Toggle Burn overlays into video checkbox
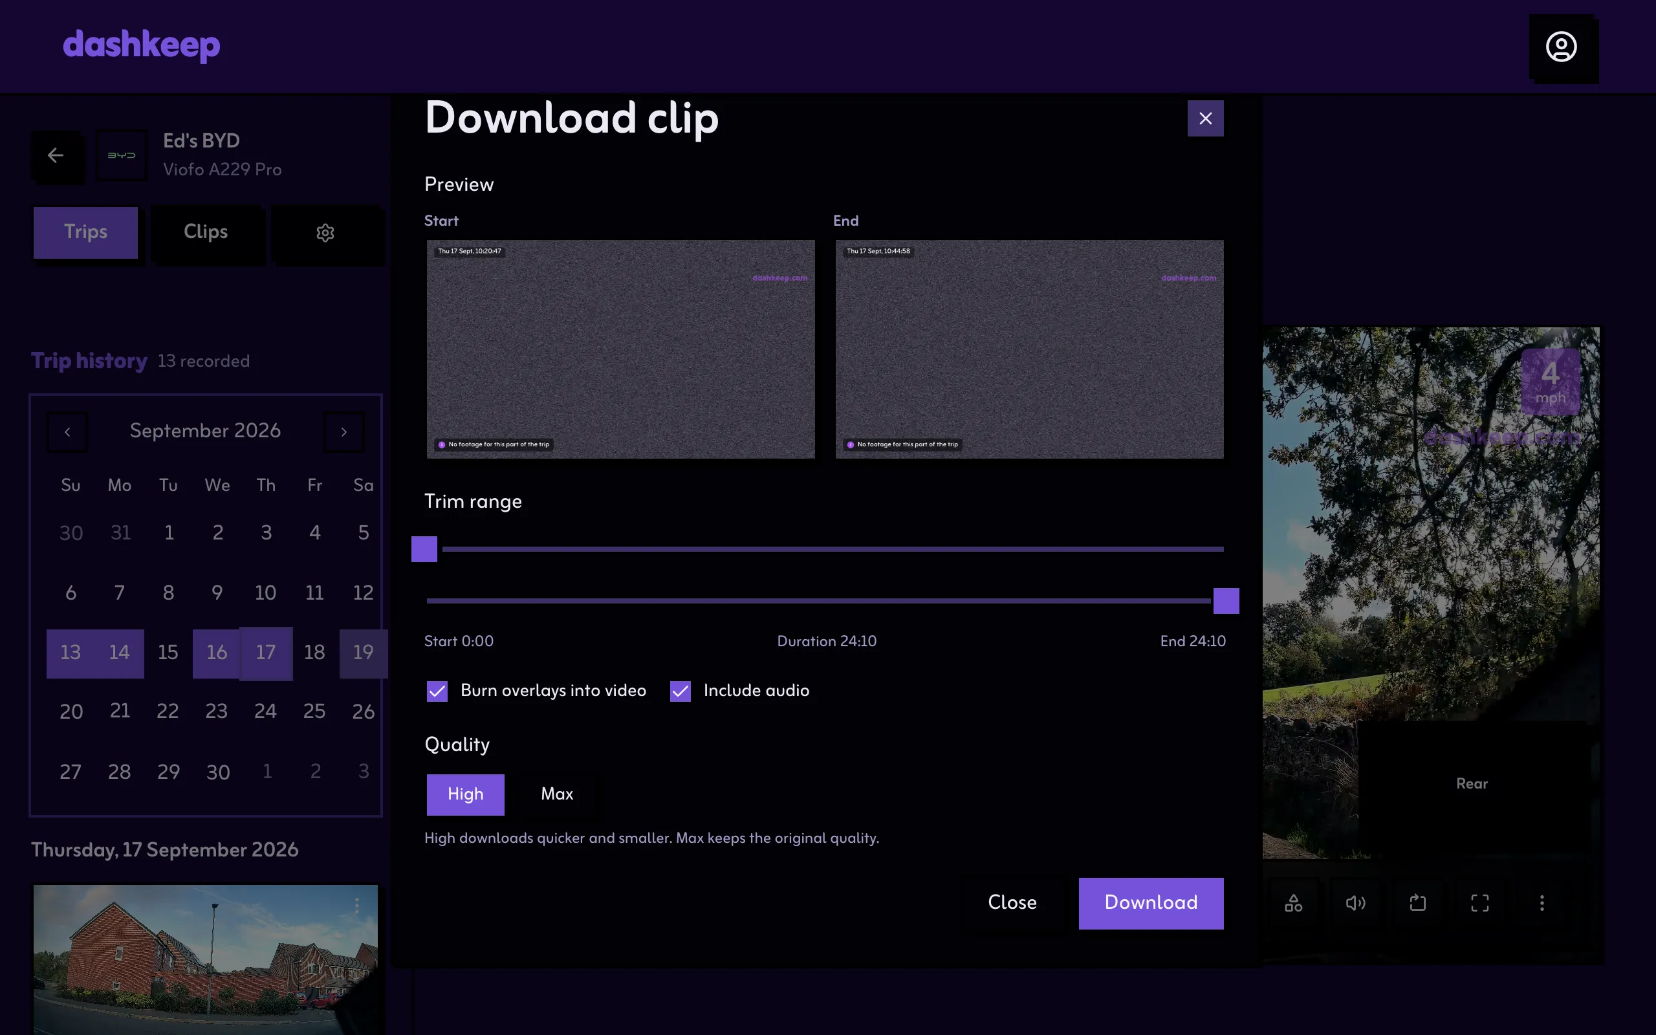Image resolution: width=1656 pixels, height=1035 pixels. click(x=437, y=691)
